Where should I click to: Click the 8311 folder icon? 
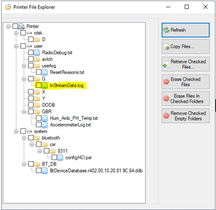coord(52,151)
